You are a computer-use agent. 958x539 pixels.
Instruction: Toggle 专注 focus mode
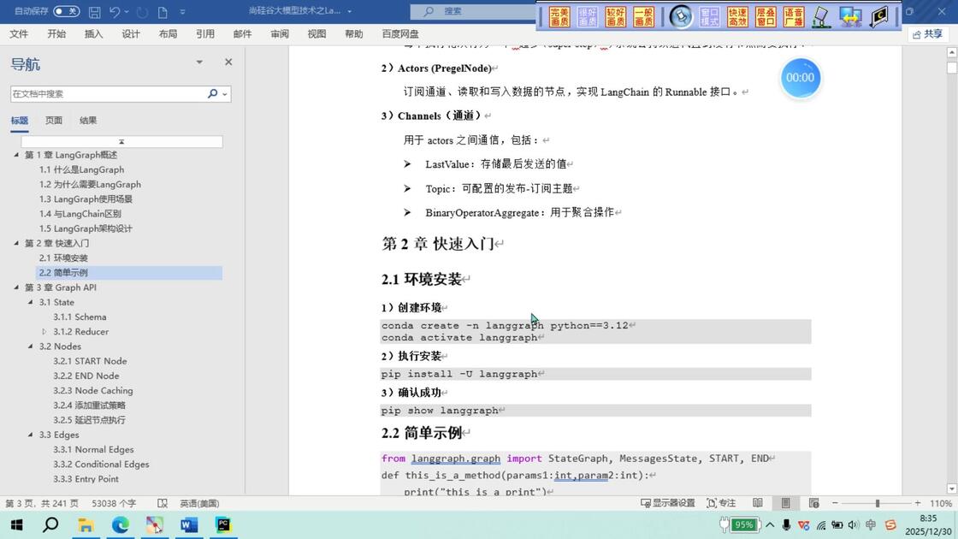722,504
